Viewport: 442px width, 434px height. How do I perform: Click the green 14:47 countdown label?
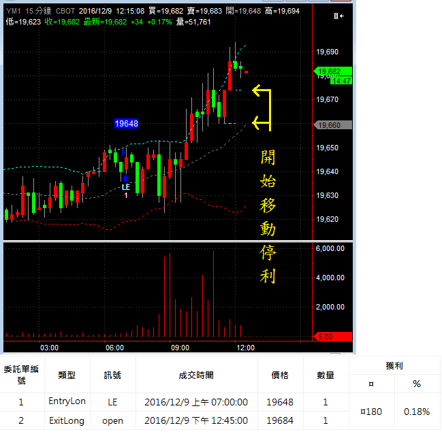(x=341, y=81)
